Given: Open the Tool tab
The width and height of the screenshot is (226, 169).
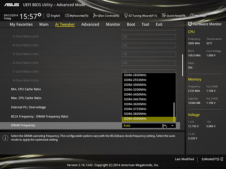Looking at the screenshot, I should point(145,24).
